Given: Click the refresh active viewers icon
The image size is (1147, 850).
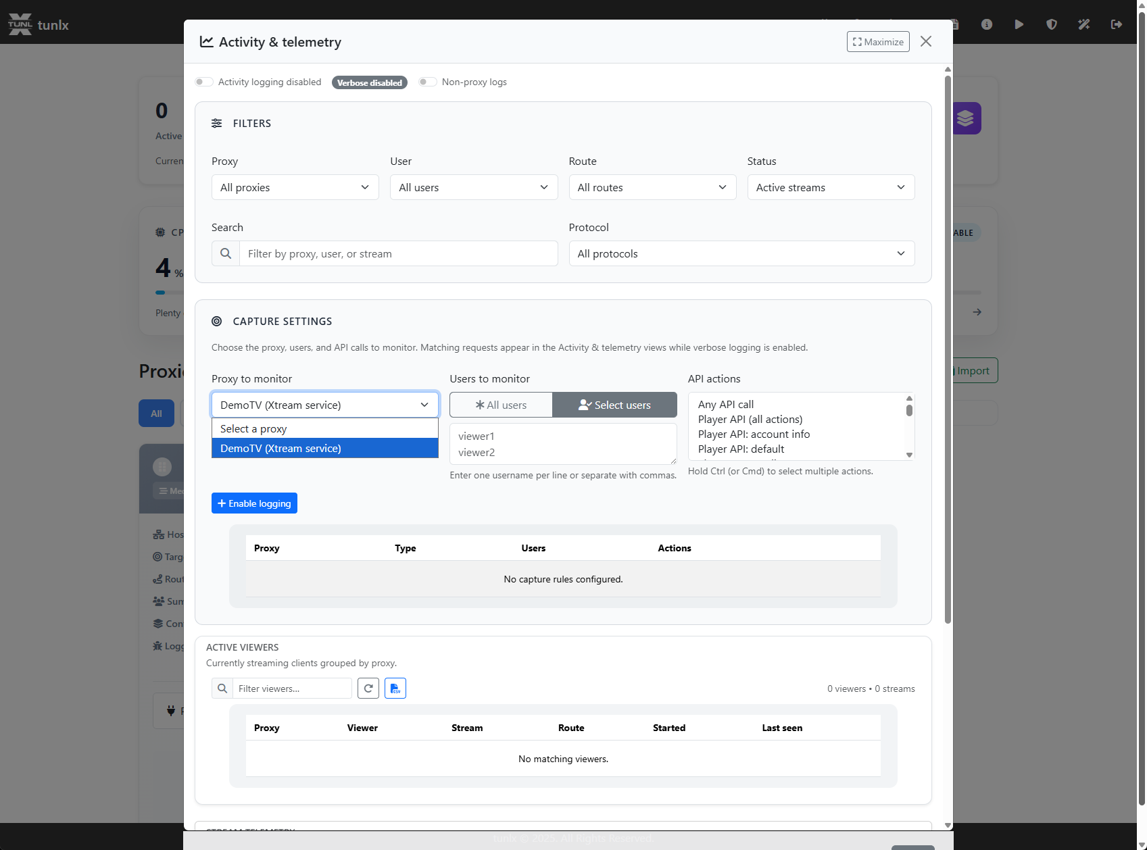Looking at the screenshot, I should 368,689.
